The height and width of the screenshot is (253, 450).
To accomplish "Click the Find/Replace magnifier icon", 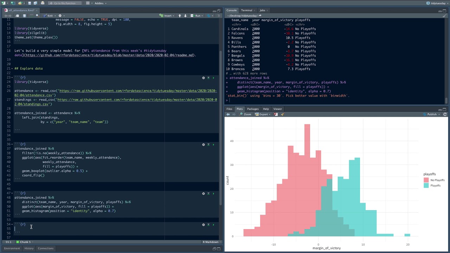I will click(x=37, y=16).
